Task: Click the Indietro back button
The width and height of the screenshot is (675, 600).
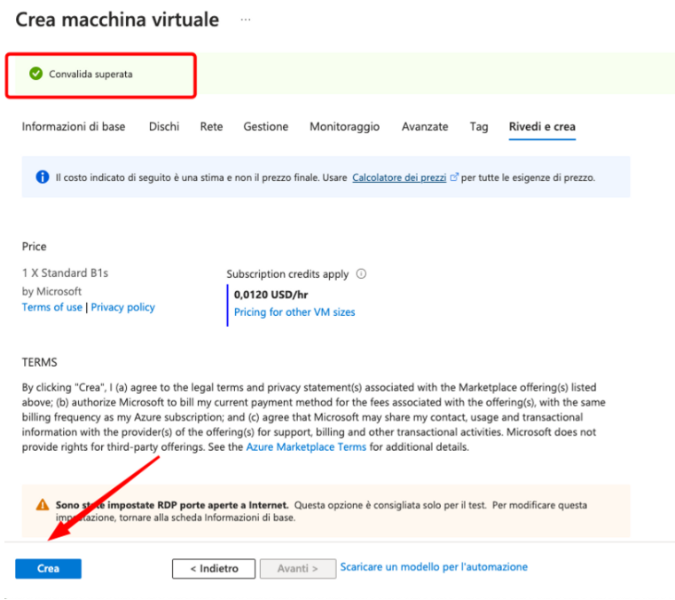Action: [213, 568]
